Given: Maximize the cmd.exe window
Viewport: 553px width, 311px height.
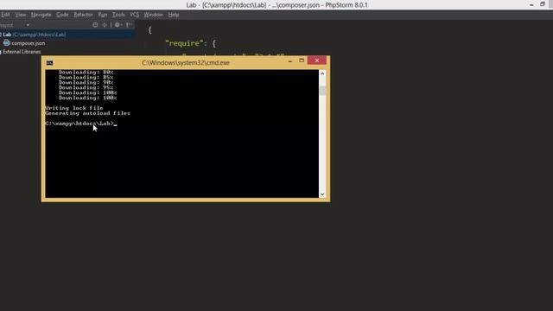Looking at the screenshot, I should point(302,60).
